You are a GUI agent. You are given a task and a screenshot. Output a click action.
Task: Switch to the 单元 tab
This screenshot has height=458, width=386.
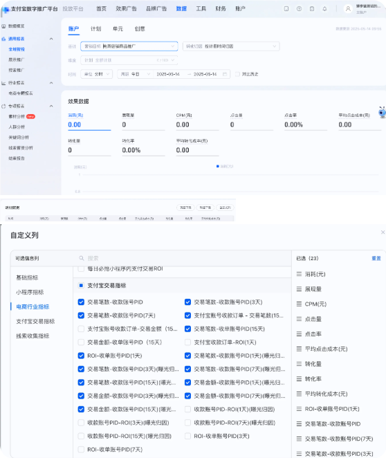[118, 28]
